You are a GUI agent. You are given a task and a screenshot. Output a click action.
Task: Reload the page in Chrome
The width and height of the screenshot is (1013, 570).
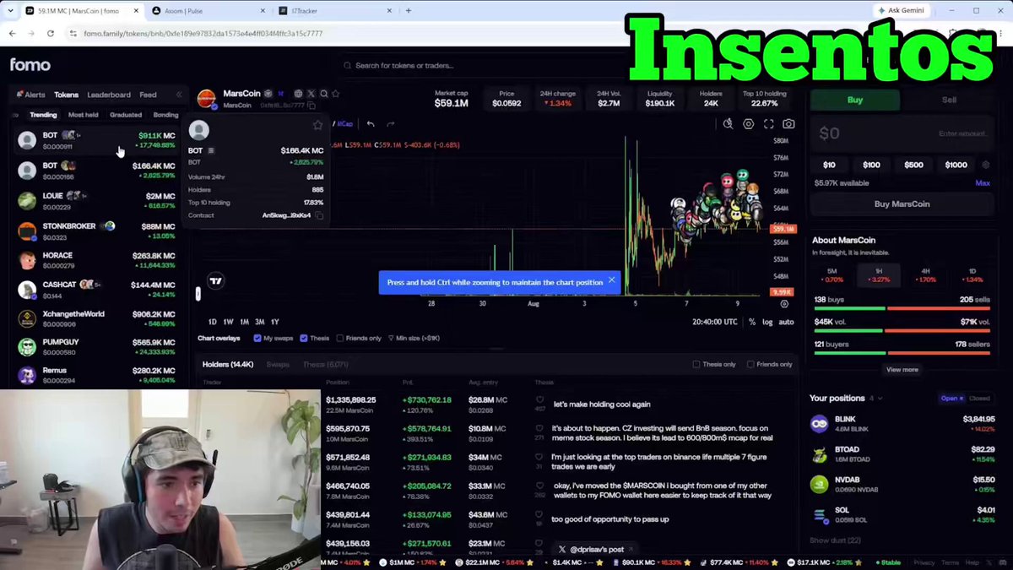pyautogui.click(x=51, y=33)
